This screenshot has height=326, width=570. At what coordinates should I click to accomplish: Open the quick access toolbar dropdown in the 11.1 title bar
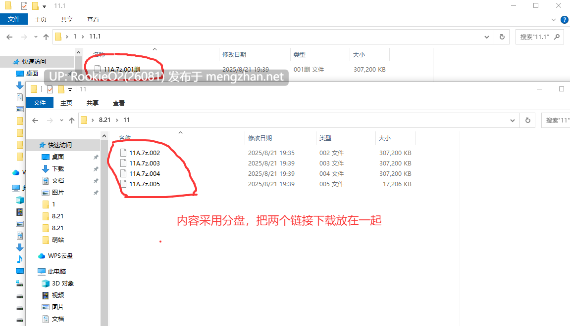pos(44,6)
